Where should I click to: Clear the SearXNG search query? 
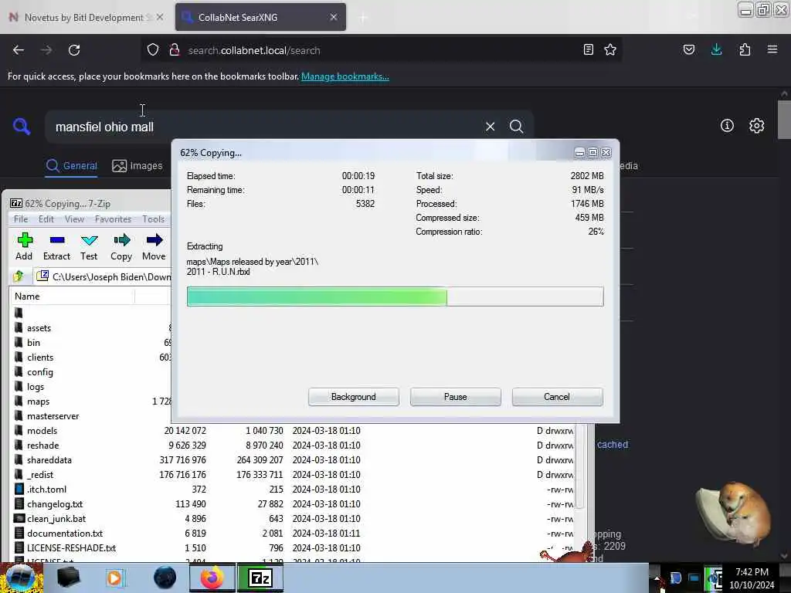(490, 127)
